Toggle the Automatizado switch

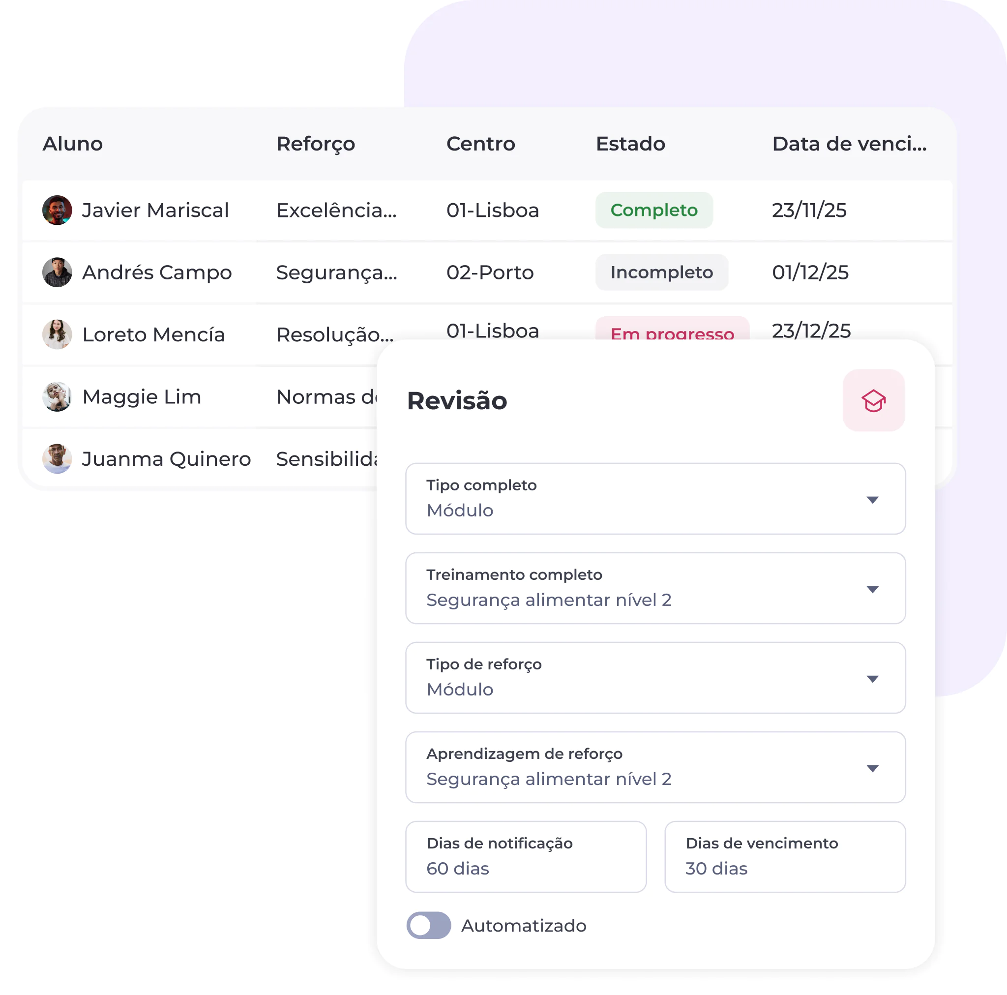tap(428, 925)
